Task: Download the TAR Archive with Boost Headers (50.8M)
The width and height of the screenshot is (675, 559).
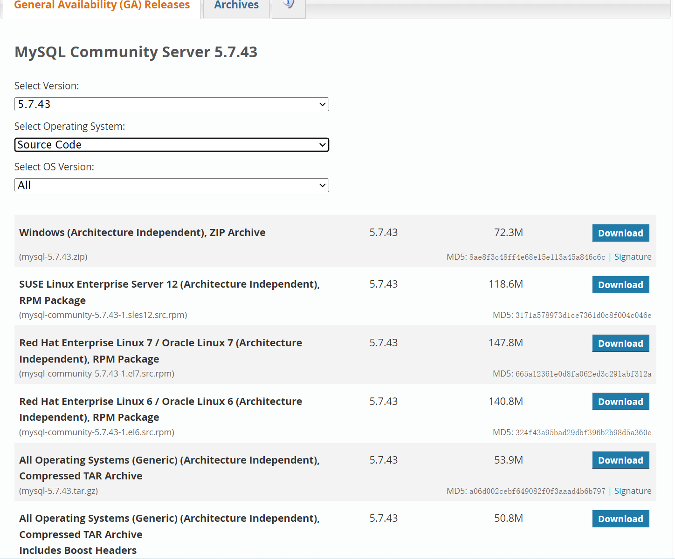Action: (620, 519)
